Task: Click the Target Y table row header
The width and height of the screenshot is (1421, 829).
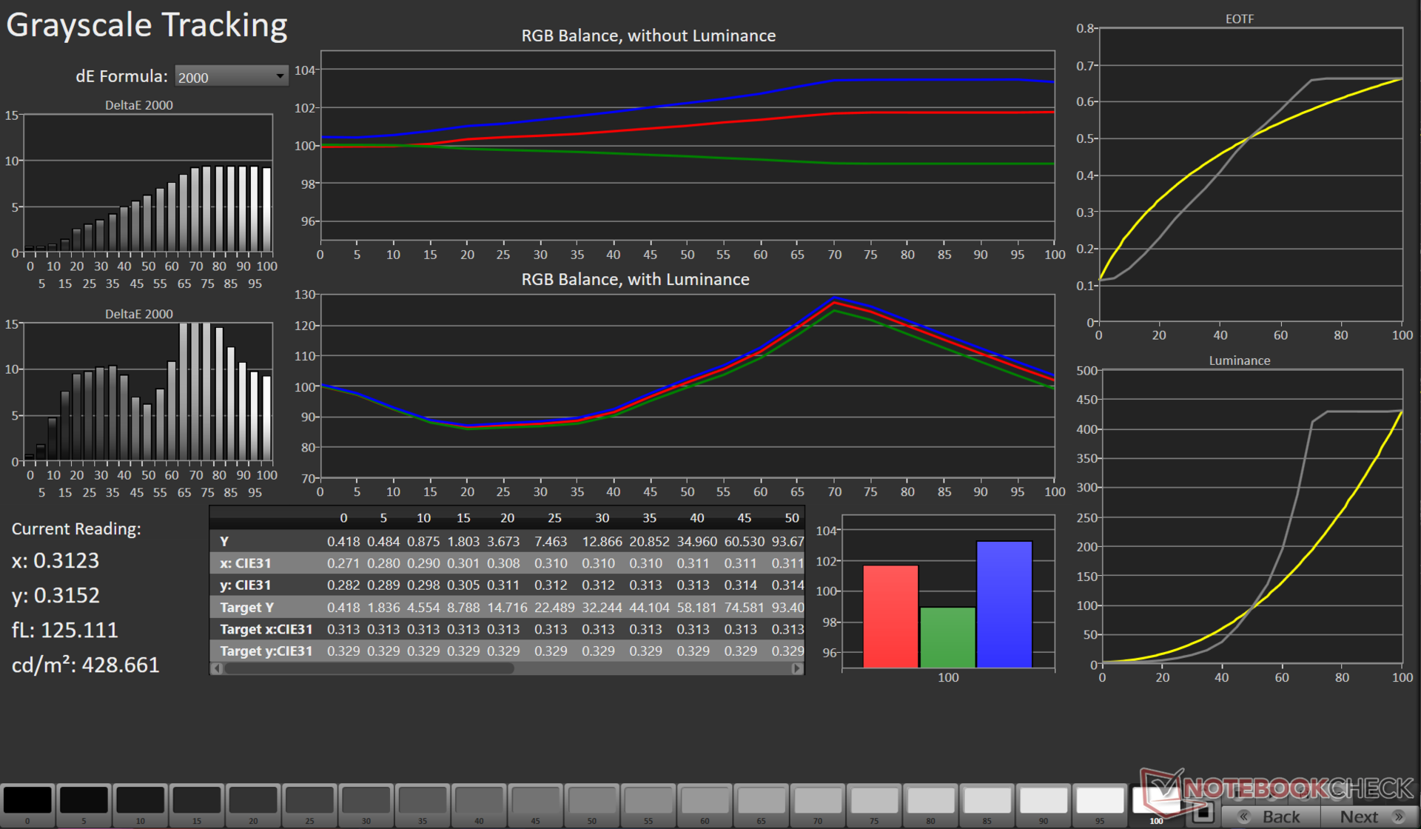Action: [x=247, y=607]
